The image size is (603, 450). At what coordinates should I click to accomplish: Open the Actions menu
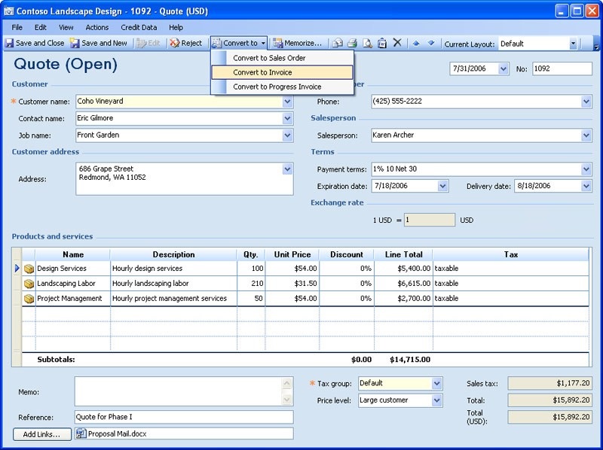[97, 27]
